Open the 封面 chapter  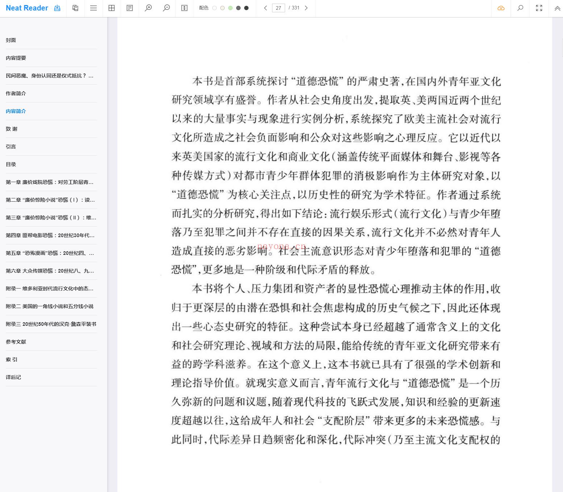coord(11,40)
